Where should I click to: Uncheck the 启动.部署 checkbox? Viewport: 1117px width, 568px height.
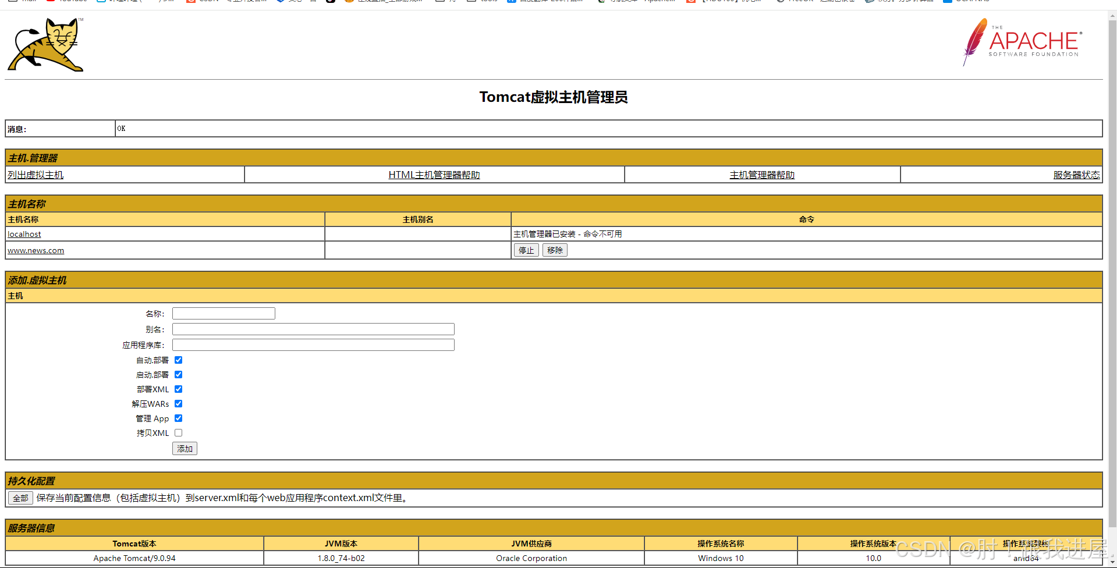[179, 375]
